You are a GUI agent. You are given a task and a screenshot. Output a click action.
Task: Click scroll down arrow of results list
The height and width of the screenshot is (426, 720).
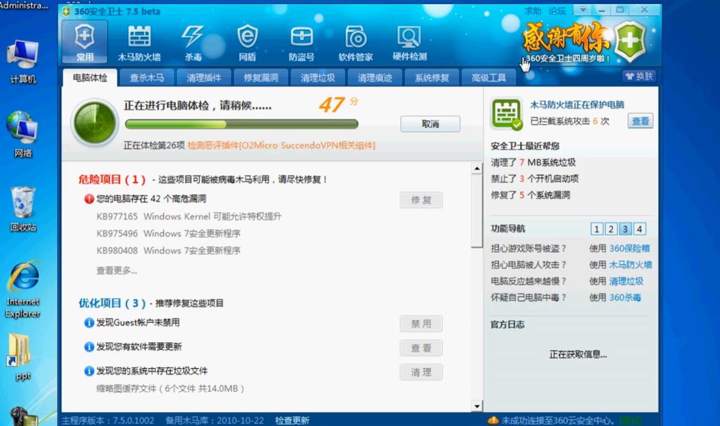[477, 406]
